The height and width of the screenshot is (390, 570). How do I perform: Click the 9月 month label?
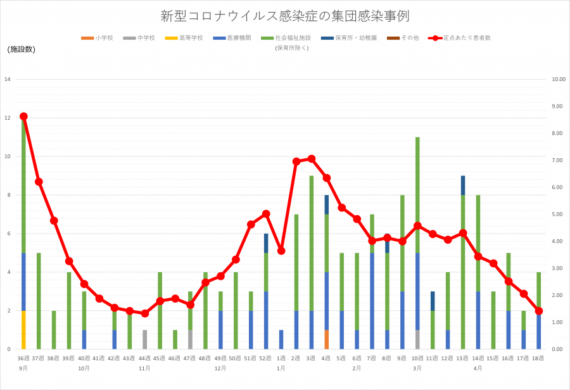[23, 368]
